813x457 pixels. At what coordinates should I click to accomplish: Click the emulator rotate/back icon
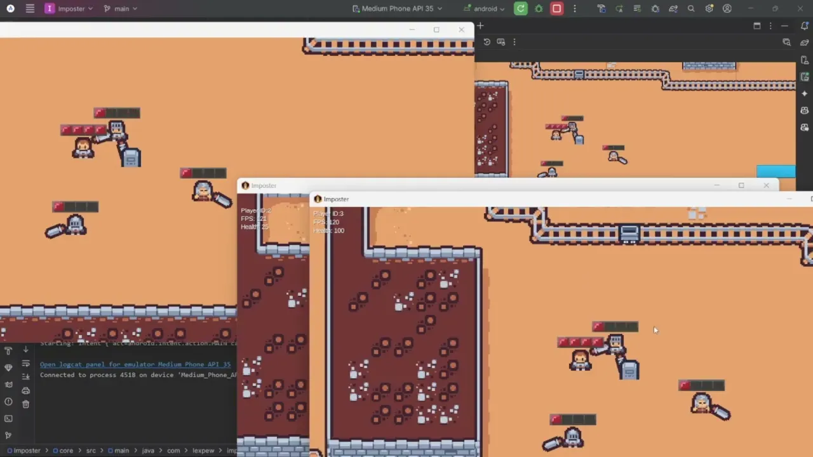coord(487,42)
